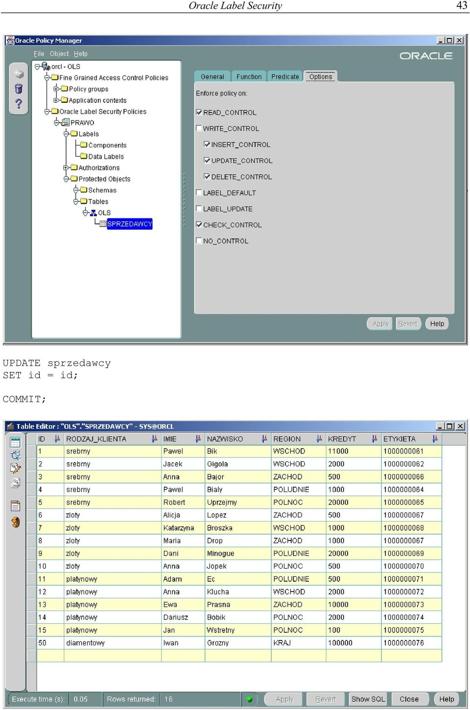Viewport: 470px width, 710px height.
Task: Check the WRITE_CONTROL checkbox
Action: point(199,128)
